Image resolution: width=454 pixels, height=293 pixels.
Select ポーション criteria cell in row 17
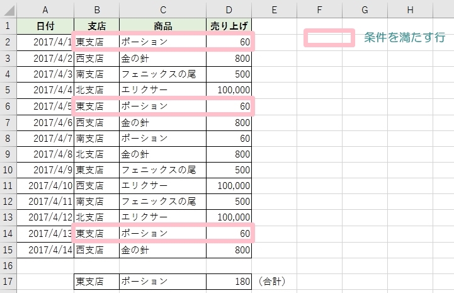pos(162,282)
